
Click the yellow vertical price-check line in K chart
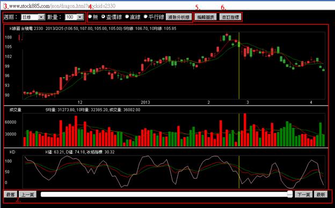point(239,65)
